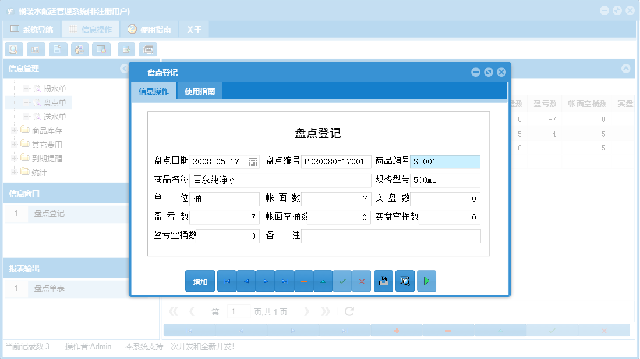640x359 pixels.
Task: Click the 增加 button
Action: tap(200, 281)
